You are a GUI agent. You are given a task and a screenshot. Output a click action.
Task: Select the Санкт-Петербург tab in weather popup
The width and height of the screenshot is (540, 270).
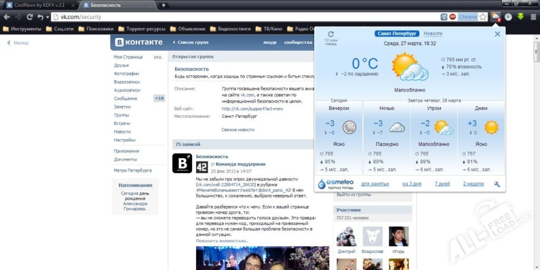(397, 34)
